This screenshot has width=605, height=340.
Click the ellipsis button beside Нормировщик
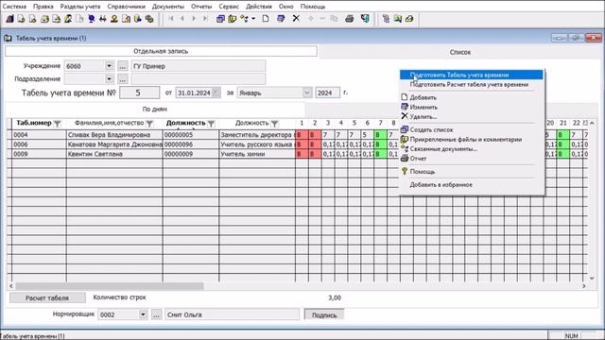[156, 314]
